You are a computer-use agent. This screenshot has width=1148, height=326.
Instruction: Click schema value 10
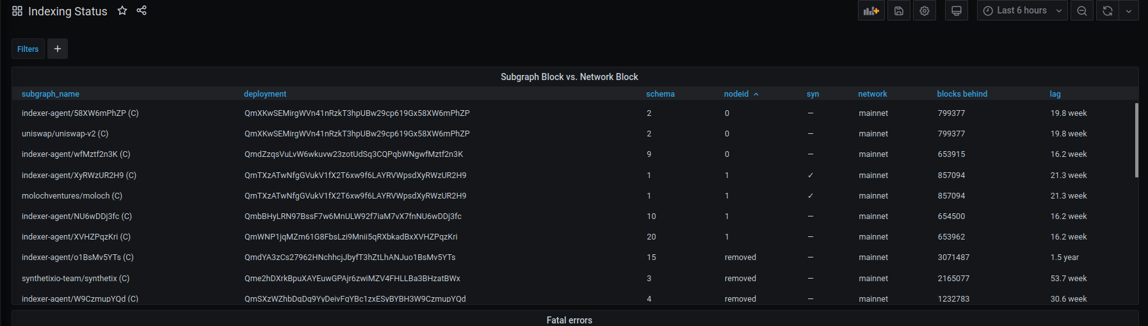pyautogui.click(x=651, y=216)
